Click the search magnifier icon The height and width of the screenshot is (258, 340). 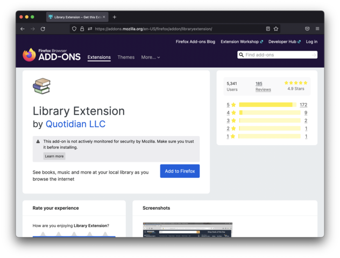[241, 55]
